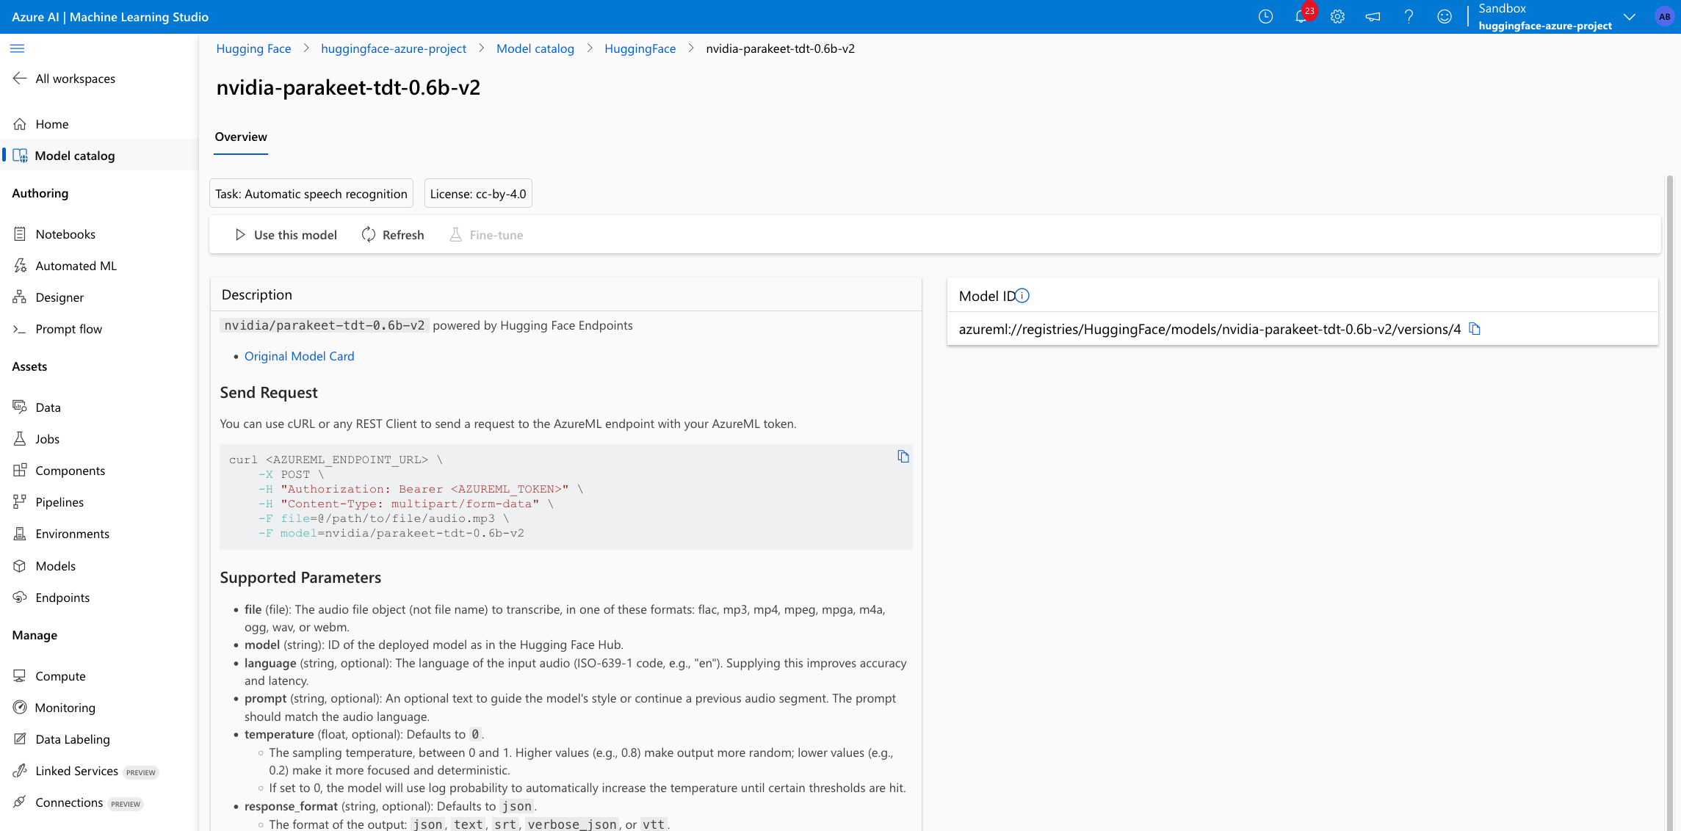
Task: Click Use this model button
Action: click(x=286, y=235)
